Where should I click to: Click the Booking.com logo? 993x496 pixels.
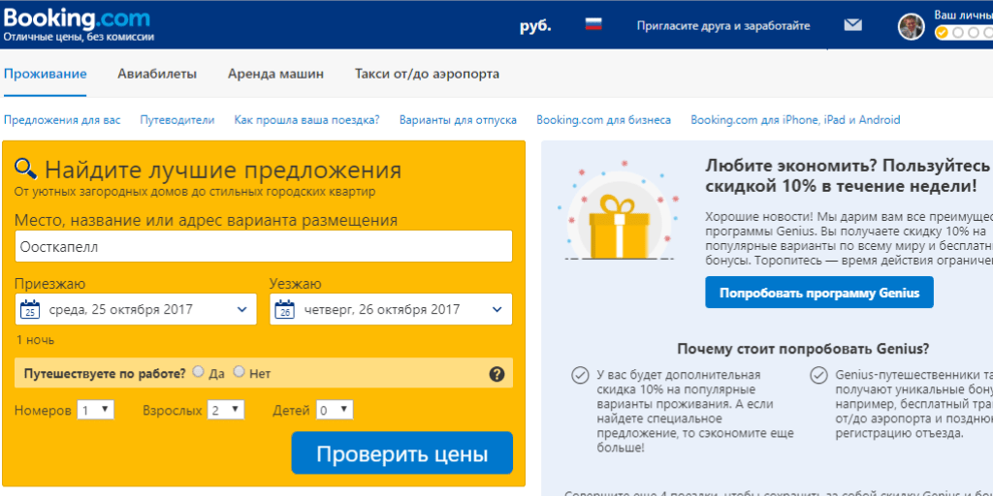click(77, 19)
